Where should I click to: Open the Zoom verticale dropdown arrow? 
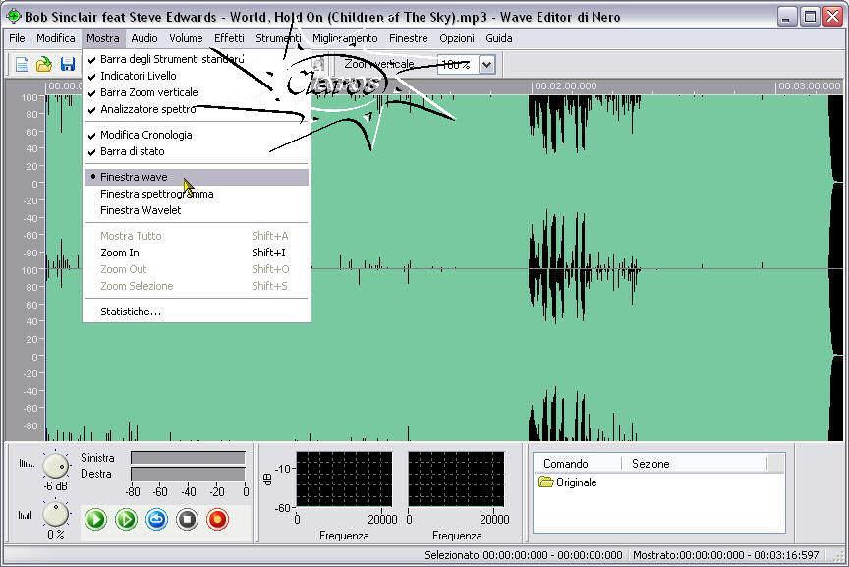[x=486, y=65]
